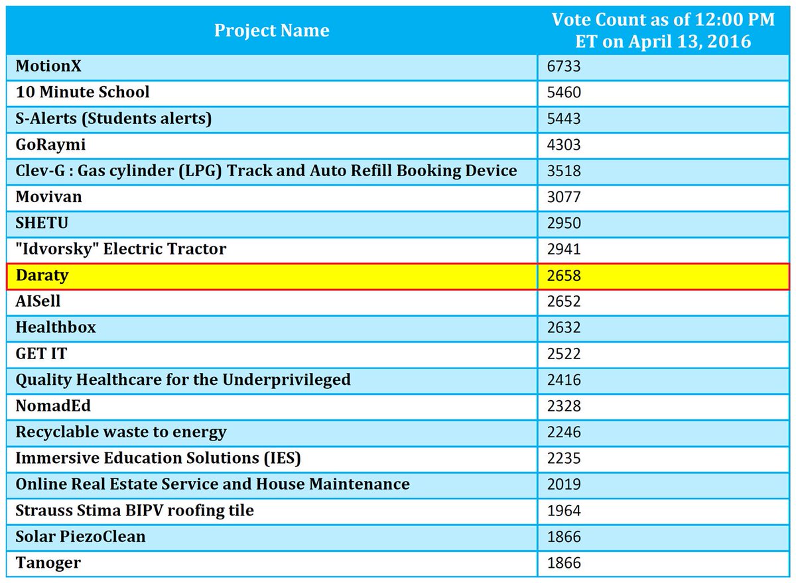This screenshot has height=583, width=796.
Task: Select the "10 Minute School" cell
Action: click(272, 92)
